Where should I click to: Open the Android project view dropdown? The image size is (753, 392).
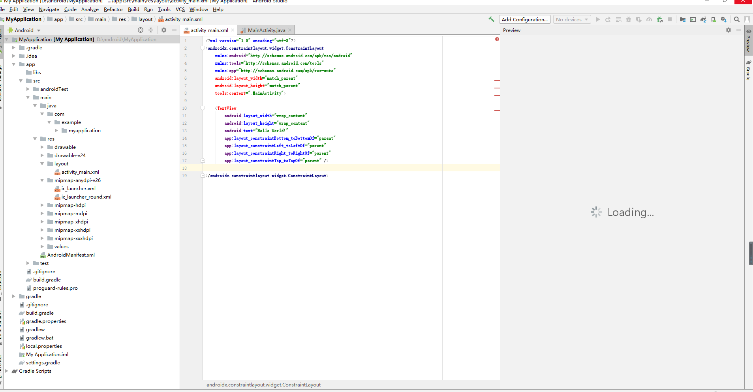pos(24,30)
